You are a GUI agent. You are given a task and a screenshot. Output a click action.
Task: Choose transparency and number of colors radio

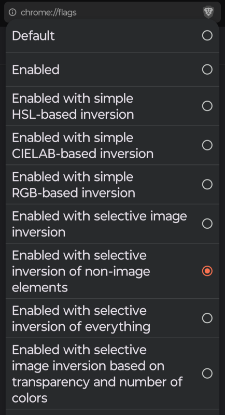(x=207, y=374)
